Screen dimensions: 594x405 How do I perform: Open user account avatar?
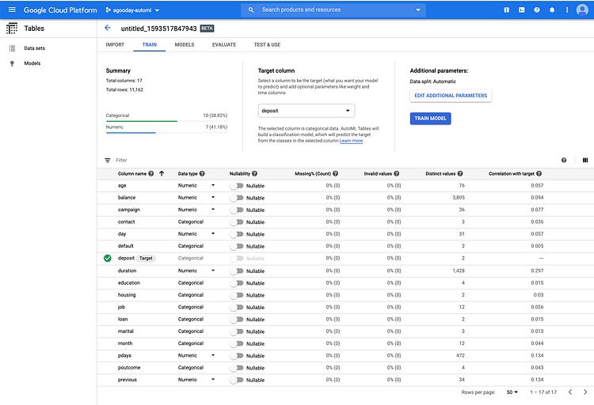click(x=582, y=9)
